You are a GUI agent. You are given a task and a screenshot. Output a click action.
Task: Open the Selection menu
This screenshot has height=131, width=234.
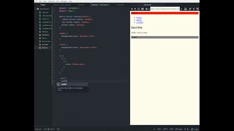coord(51,1)
